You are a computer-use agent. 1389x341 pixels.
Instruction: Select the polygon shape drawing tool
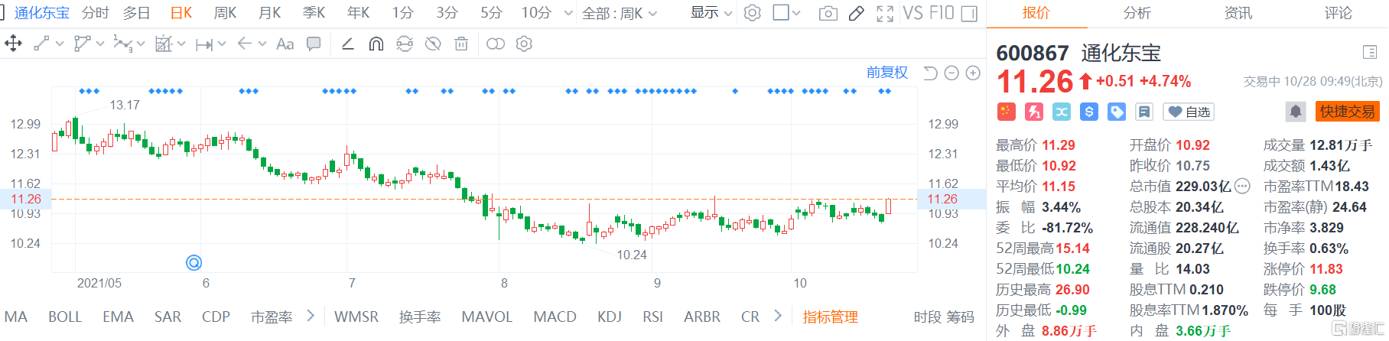[82, 44]
